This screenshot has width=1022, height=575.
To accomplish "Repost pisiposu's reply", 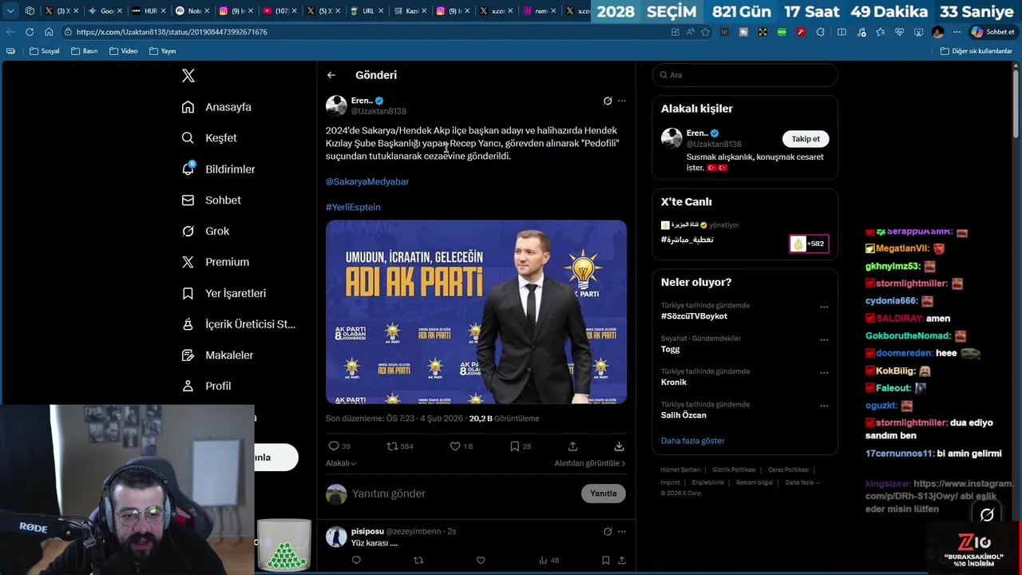I will pyautogui.click(x=418, y=561).
